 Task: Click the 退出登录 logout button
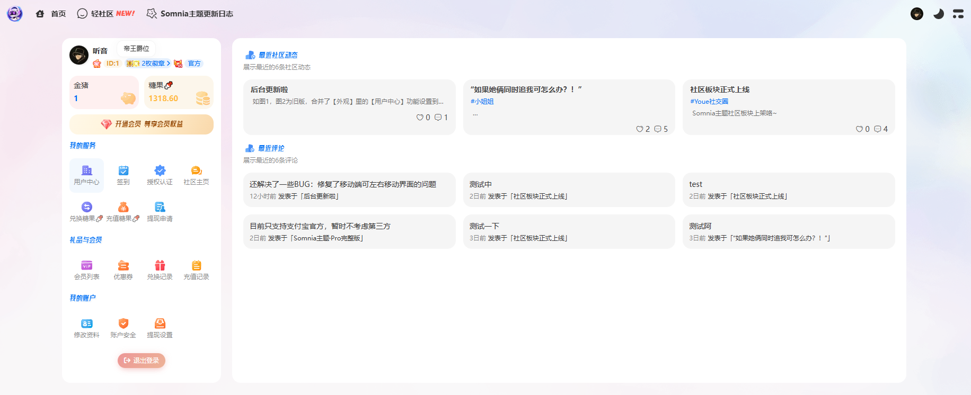coord(142,361)
